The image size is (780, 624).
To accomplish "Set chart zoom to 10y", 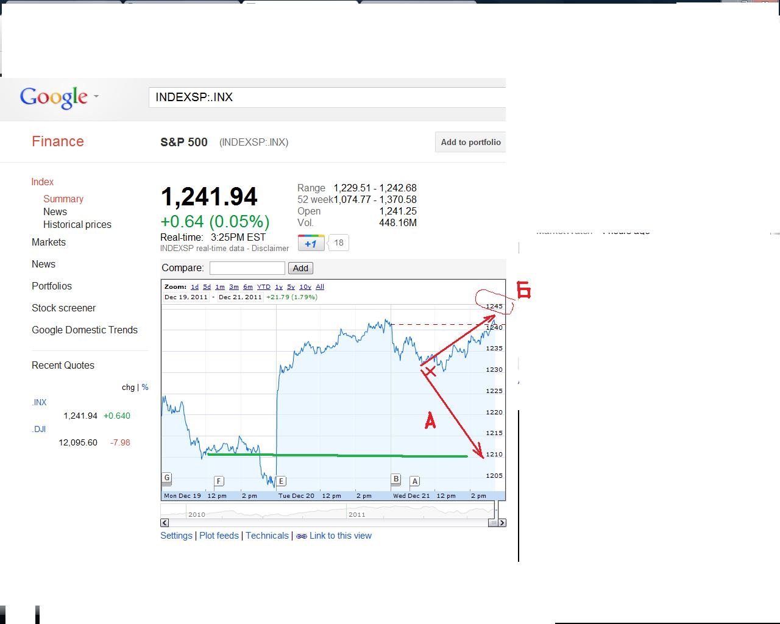I will point(305,286).
